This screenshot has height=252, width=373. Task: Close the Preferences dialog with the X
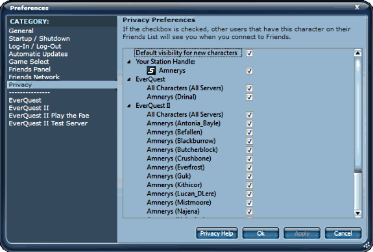[357, 7]
